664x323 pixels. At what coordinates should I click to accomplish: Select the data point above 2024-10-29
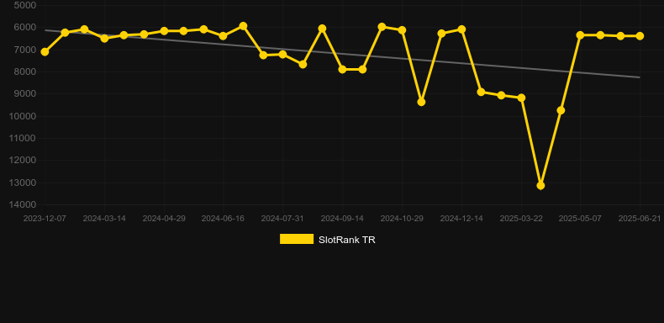coord(402,30)
